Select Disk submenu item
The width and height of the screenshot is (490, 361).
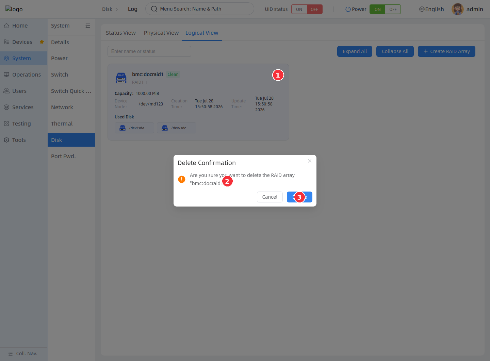[71, 140]
